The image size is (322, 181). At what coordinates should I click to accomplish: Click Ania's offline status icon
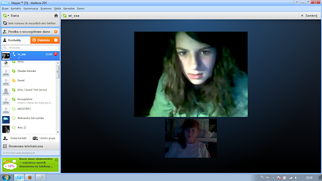(14, 128)
